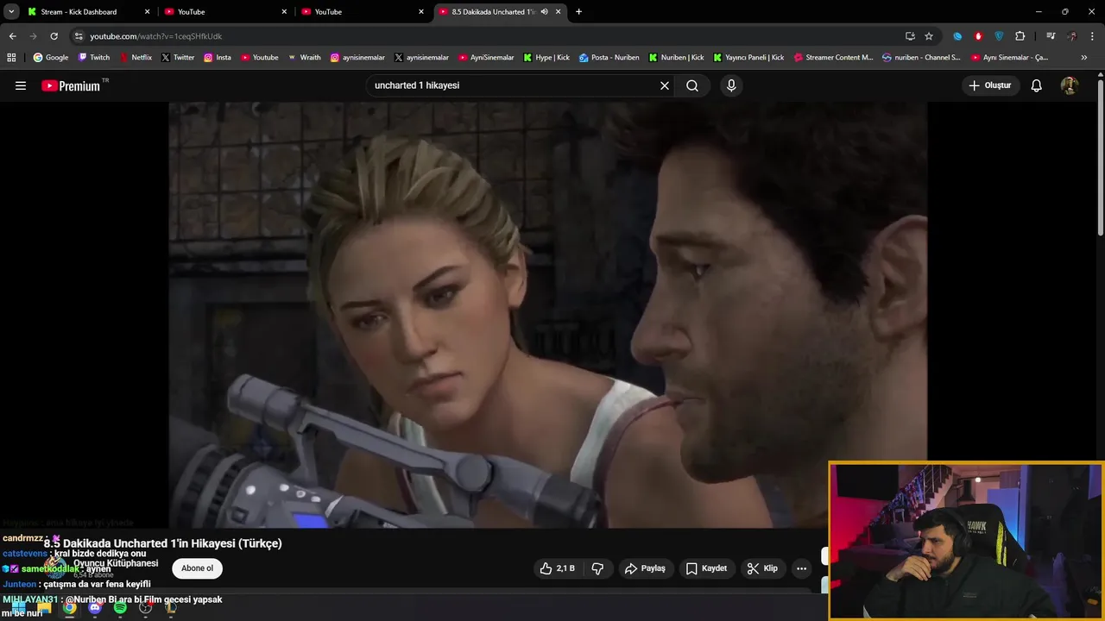Open the Yayıncı Paneli | Kick bookmark
The width and height of the screenshot is (1105, 621).
click(x=748, y=58)
